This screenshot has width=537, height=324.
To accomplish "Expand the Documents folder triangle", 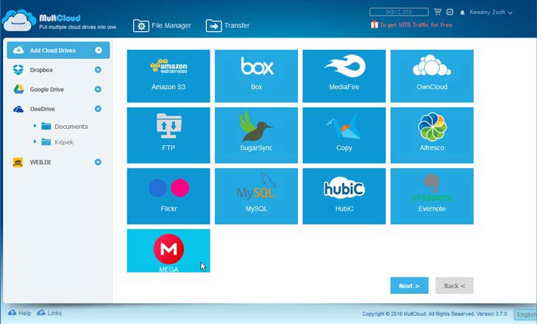I will tap(35, 126).
